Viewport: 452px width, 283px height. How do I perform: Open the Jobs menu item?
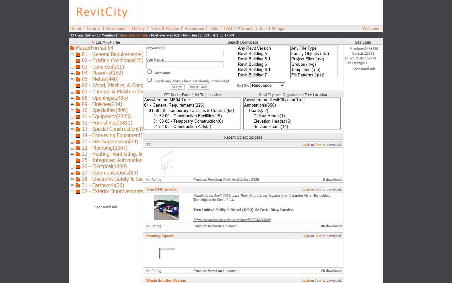(x=214, y=28)
